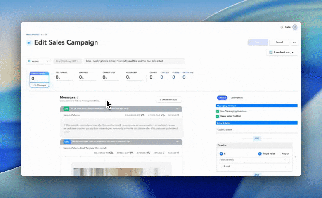Screen dimensions: 322x198
Task: Select the 'Single value' radio option
Action: click(x=260, y=154)
